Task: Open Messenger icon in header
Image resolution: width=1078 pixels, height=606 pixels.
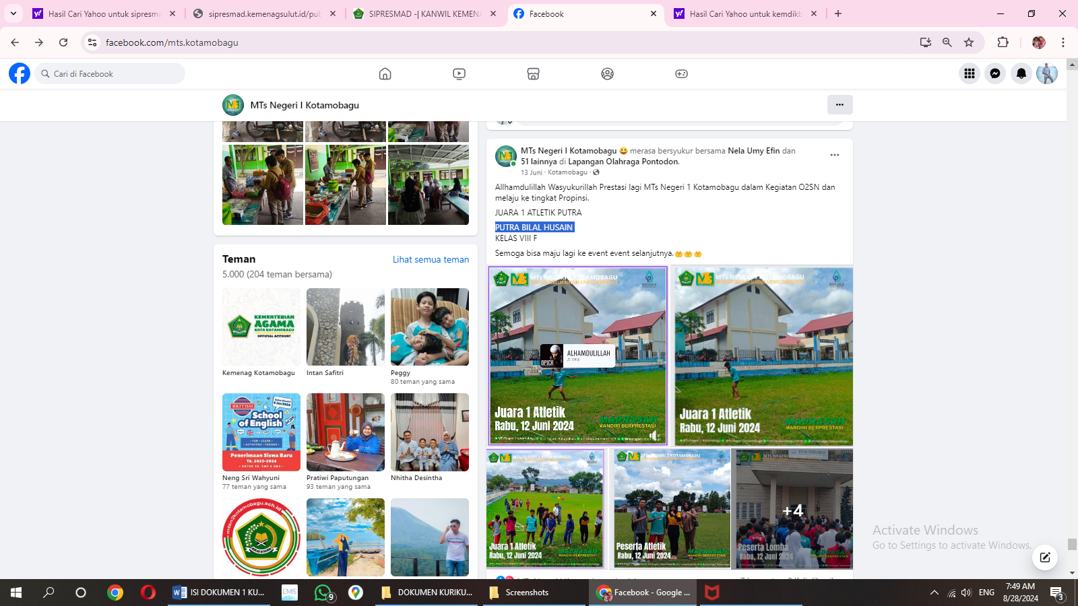Action: (x=995, y=74)
